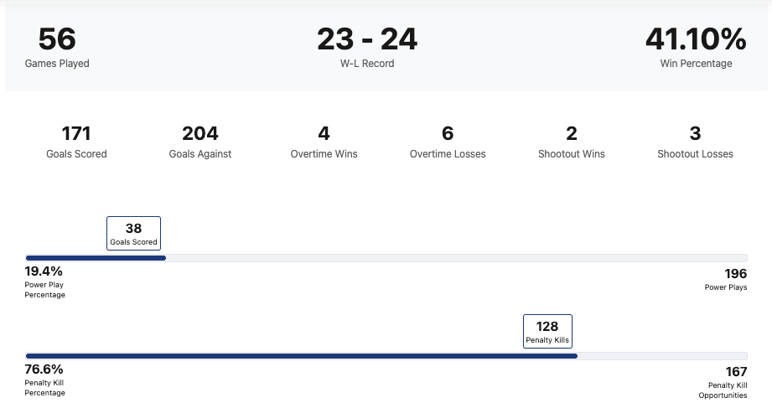Click the filled part of penalty kill bar
The image size is (772, 408).
[x=302, y=356]
